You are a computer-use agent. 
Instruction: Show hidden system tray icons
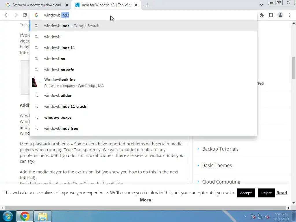tap(246, 217)
